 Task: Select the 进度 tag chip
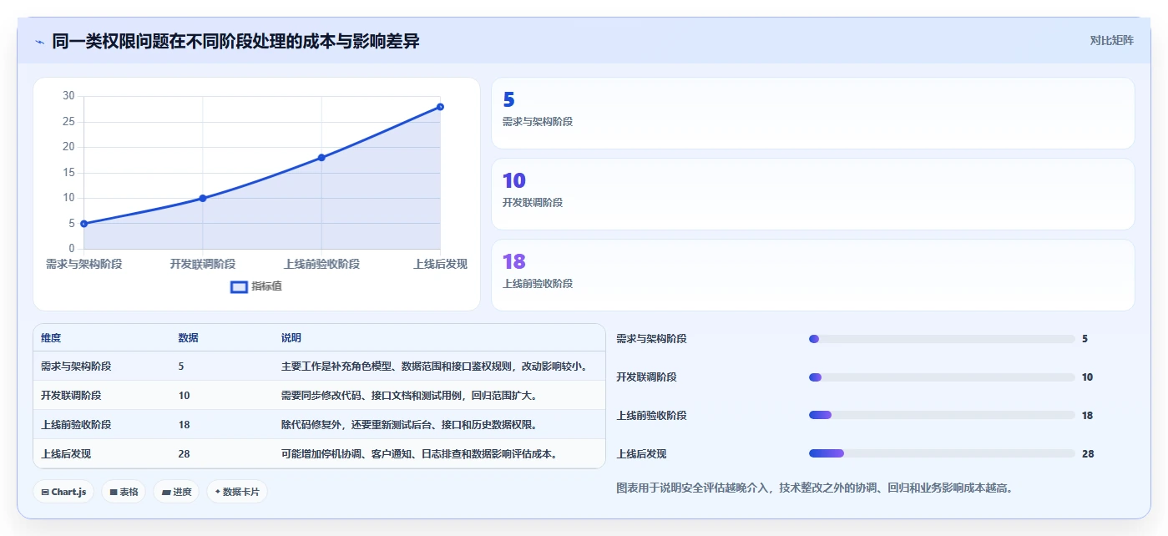pos(176,492)
